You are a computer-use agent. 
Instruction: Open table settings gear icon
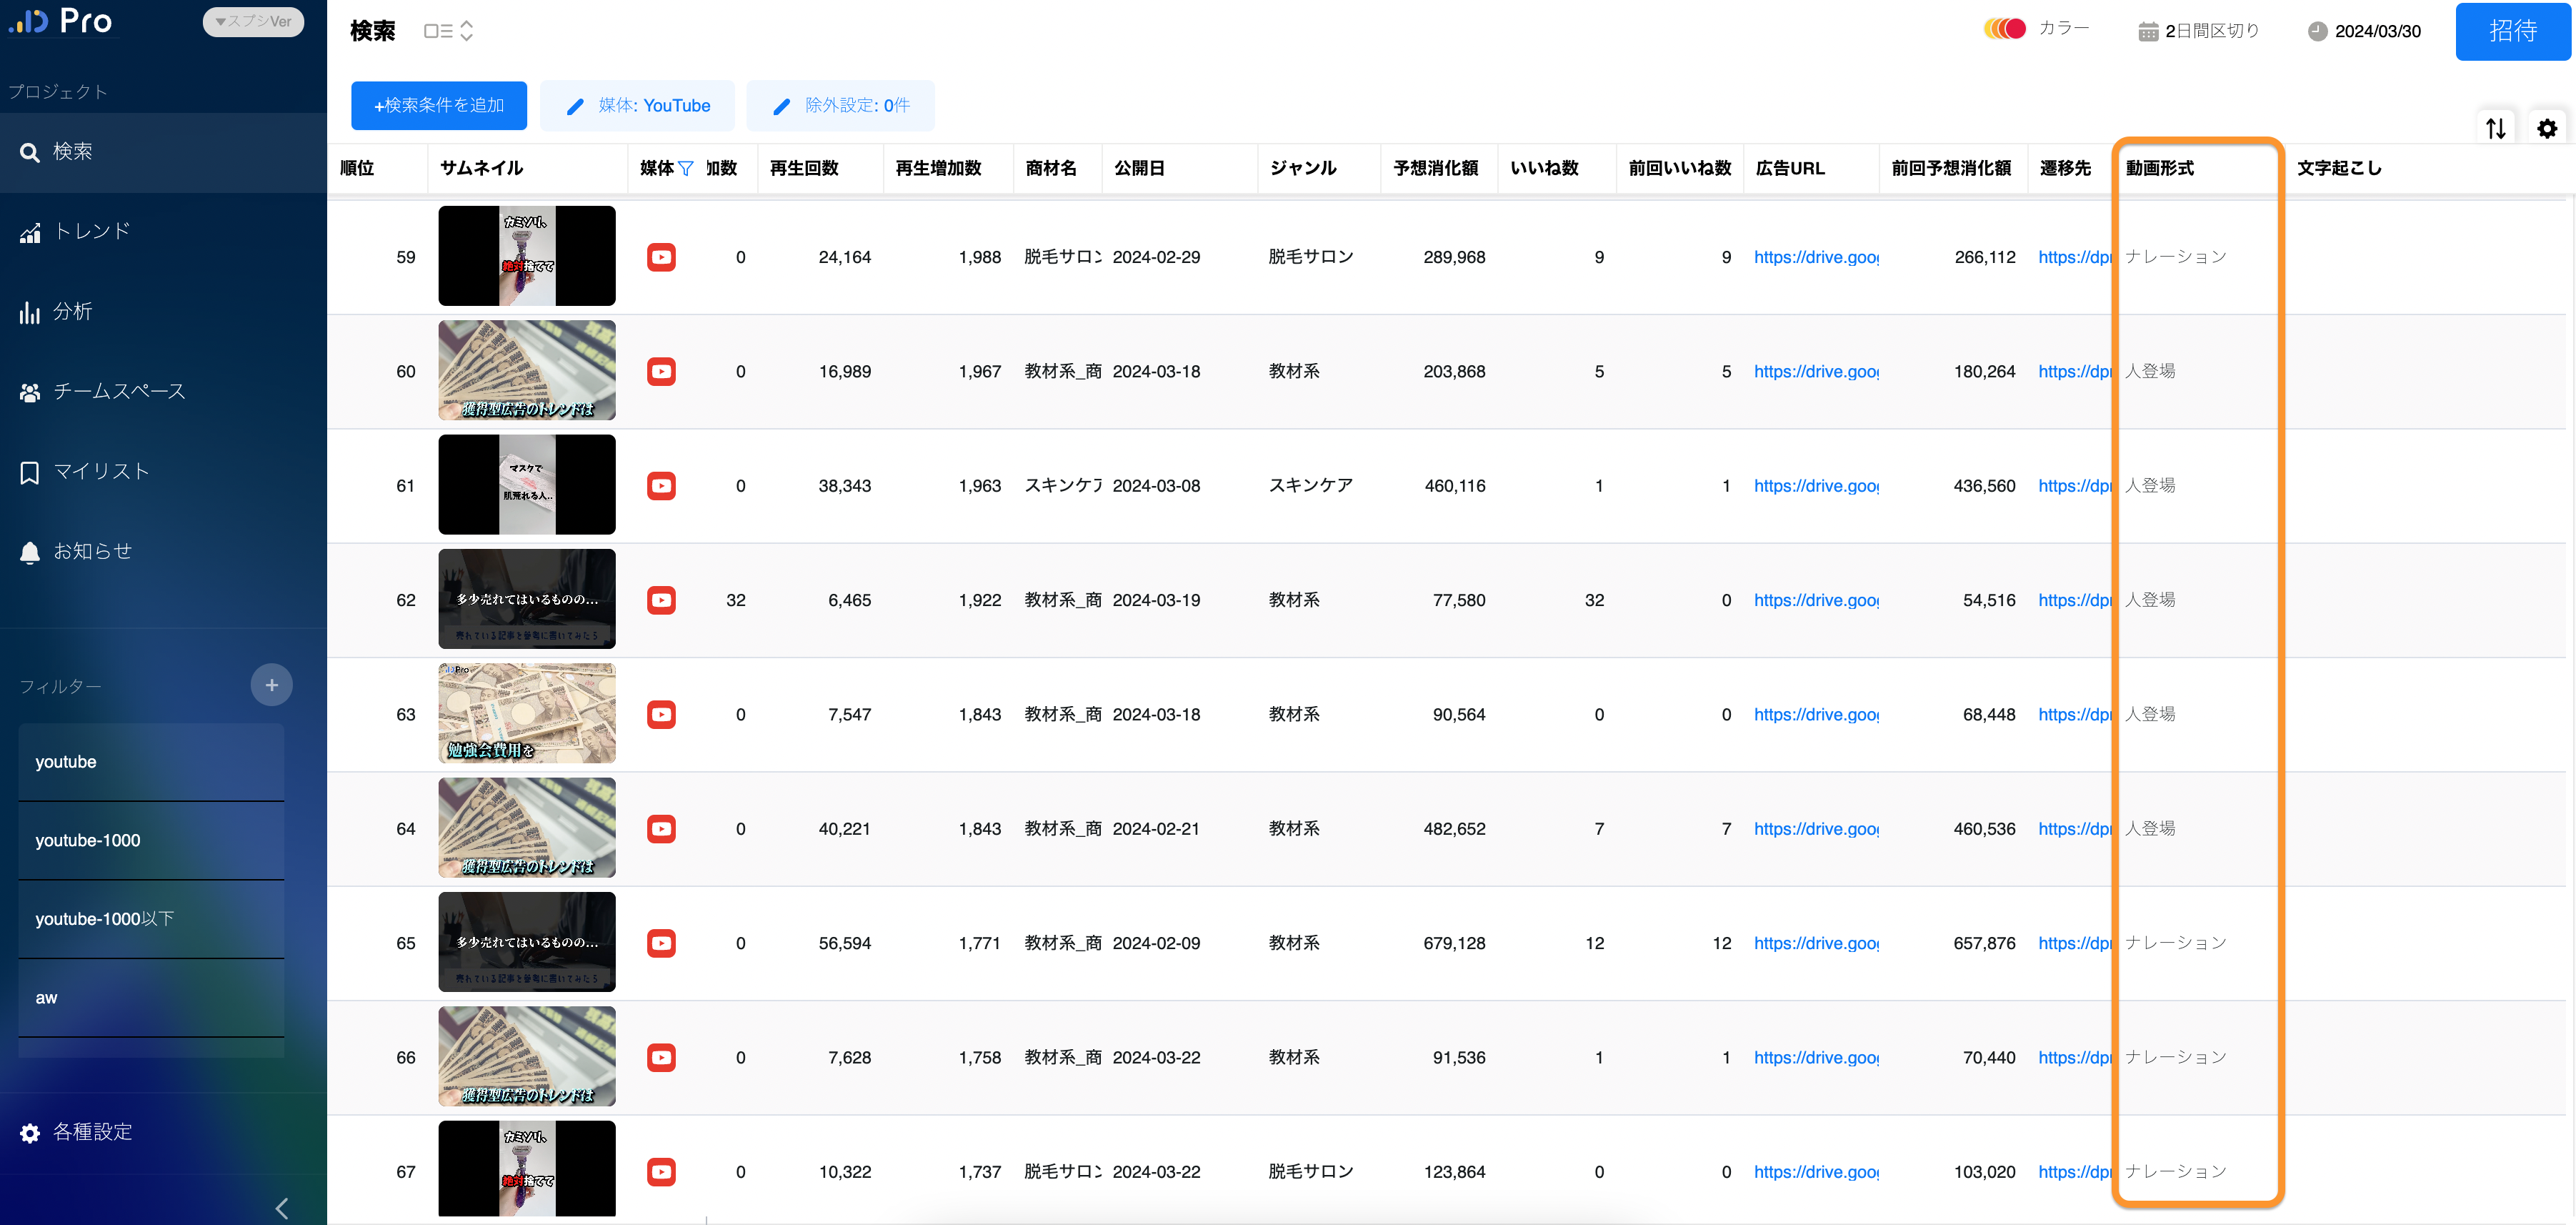(x=2546, y=128)
